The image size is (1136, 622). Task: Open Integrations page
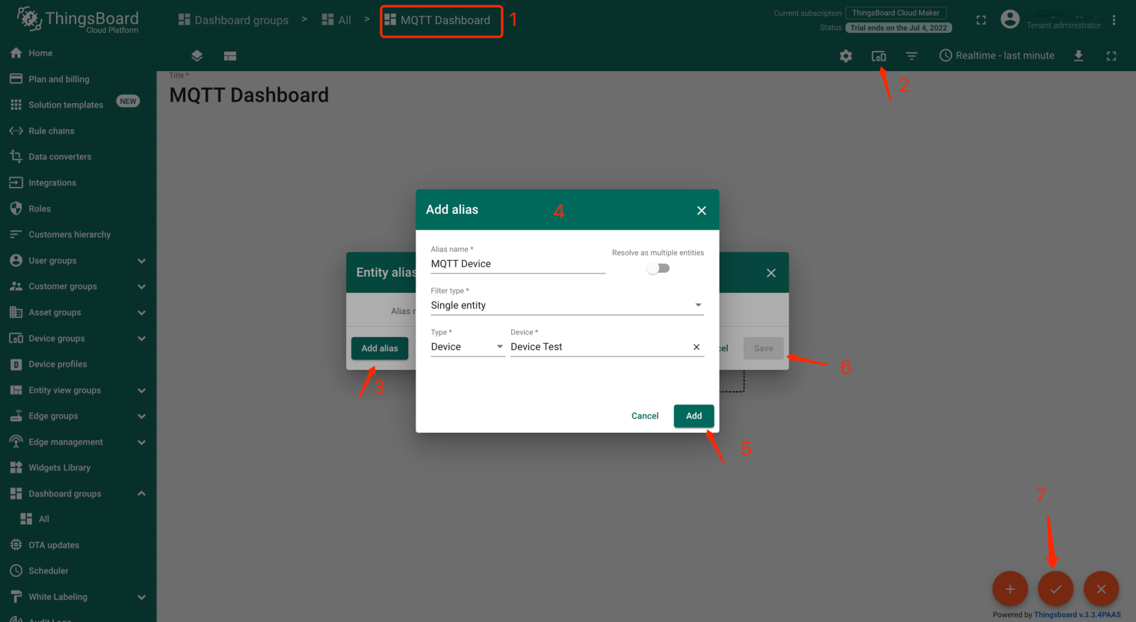point(78,182)
